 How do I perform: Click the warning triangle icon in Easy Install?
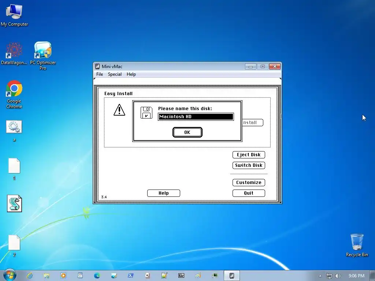(119, 110)
